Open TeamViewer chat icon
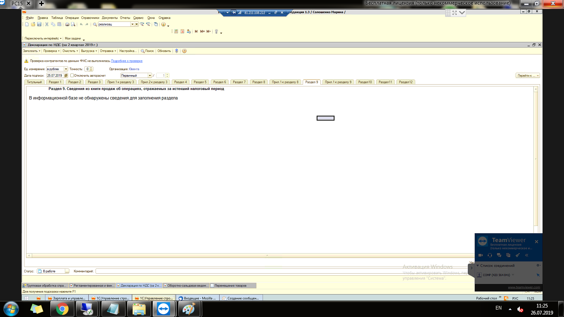 point(499,255)
